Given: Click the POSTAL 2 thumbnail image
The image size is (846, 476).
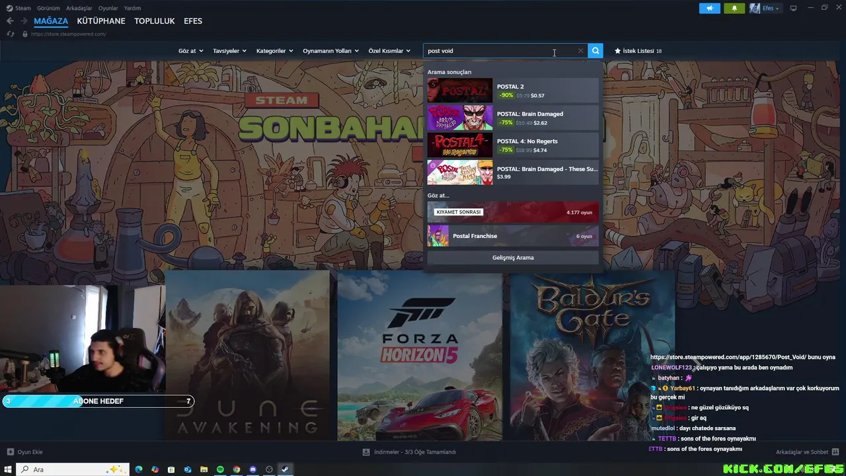Looking at the screenshot, I should click(x=460, y=91).
